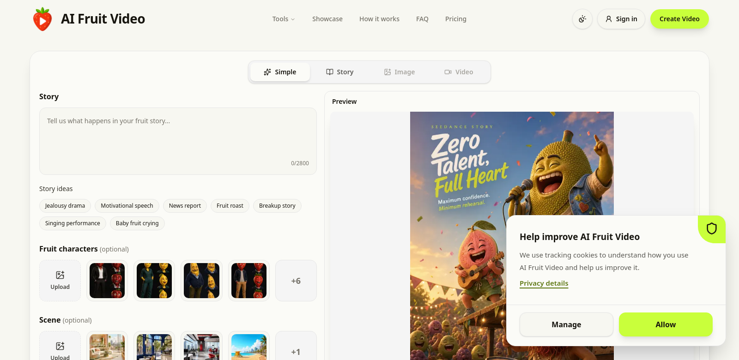The image size is (739, 360).
Task: Expand the Tools dropdown menu
Action: pos(284,19)
